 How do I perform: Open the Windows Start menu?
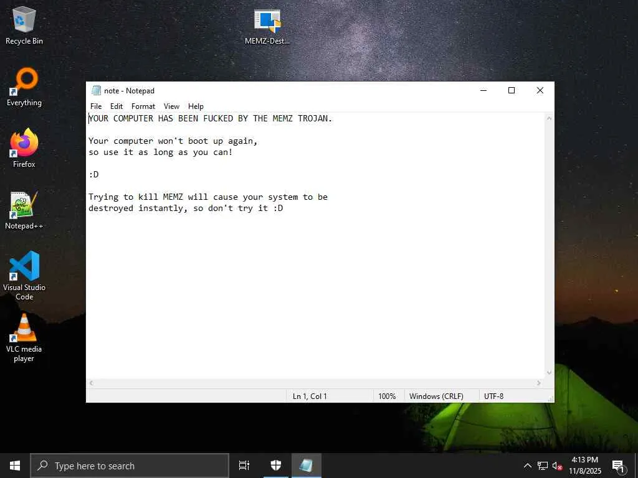point(15,466)
